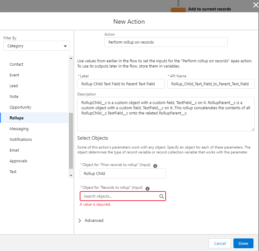Select the Opportunity category
The height and width of the screenshot is (251, 259).
20,107
